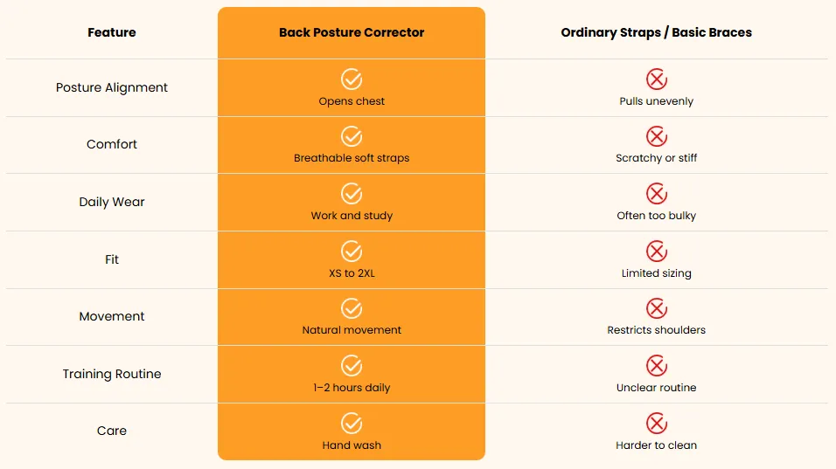The height and width of the screenshot is (469, 836).
Task: Select the red X above Unclear routine
Action: tap(657, 366)
